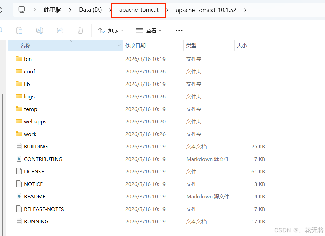Image resolution: width=325 pixels, height=236 pixels.
Task: Click the NOTICE file icon
Action: (19, 184)
